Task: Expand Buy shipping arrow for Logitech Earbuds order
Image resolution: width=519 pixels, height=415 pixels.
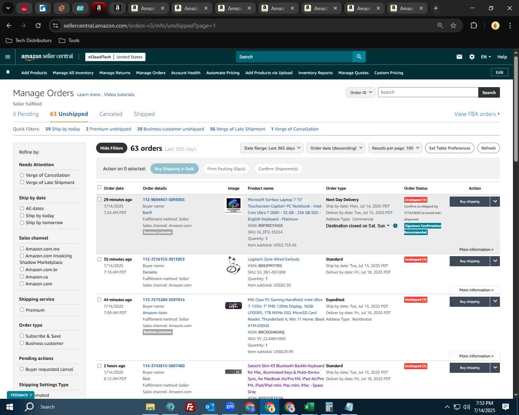Action: [x=495, y=261]
